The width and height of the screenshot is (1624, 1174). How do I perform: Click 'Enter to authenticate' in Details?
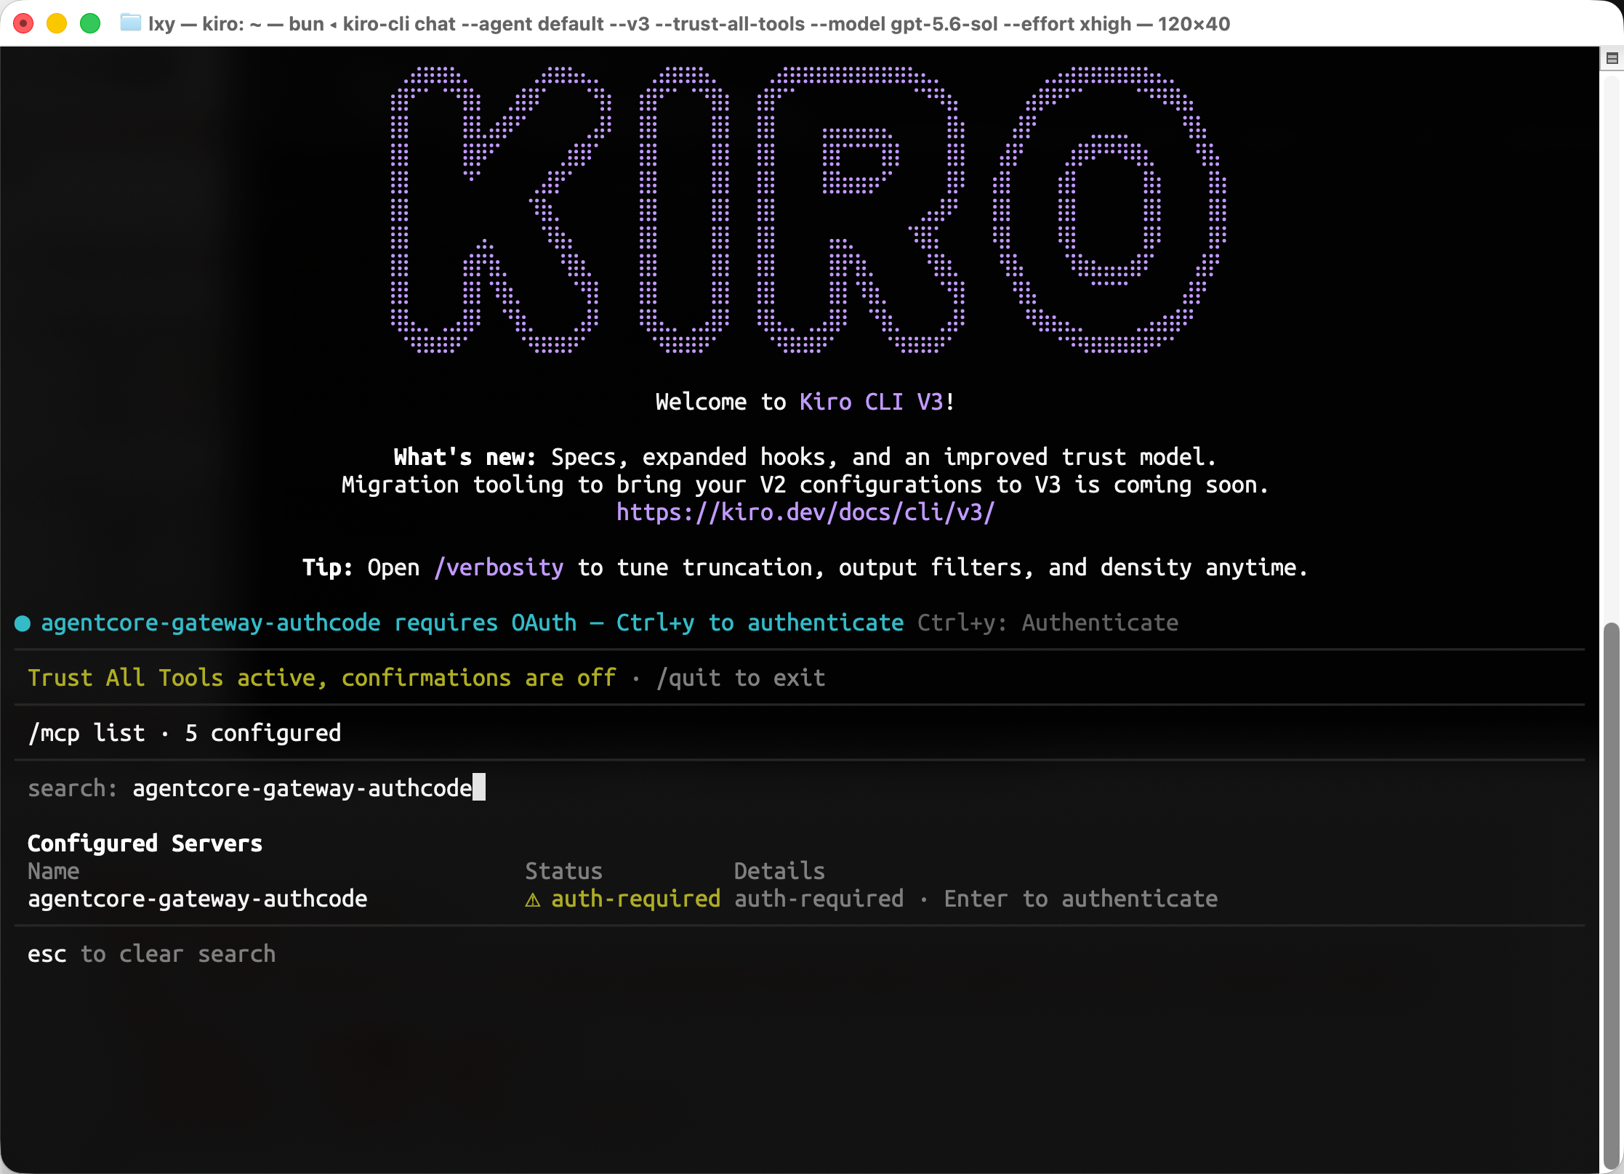tap(1081, 899)
